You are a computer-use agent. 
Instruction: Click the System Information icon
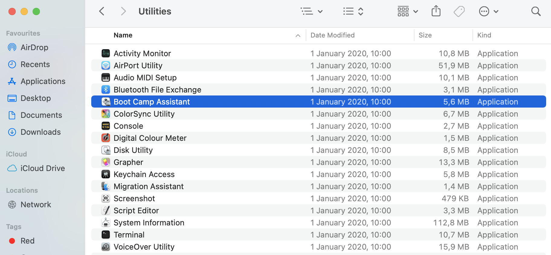point(106,223)
